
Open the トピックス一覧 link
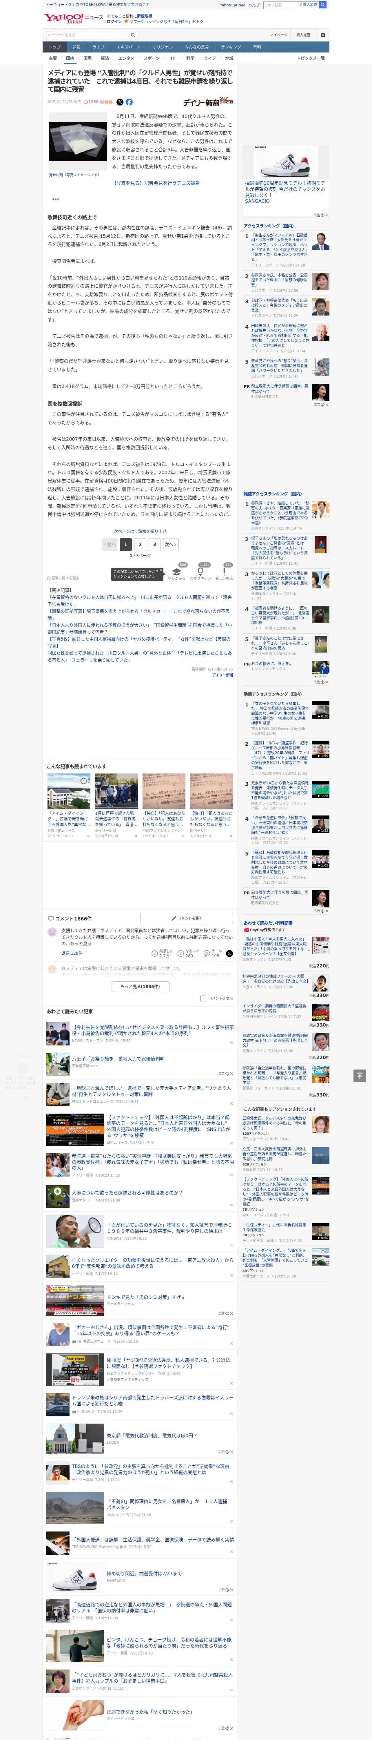(x=311, y=58)
